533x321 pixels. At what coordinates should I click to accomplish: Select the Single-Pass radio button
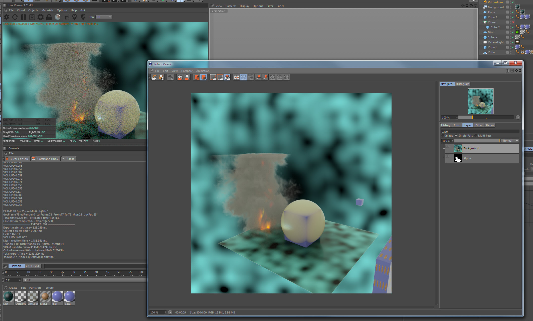click(456, 136)
